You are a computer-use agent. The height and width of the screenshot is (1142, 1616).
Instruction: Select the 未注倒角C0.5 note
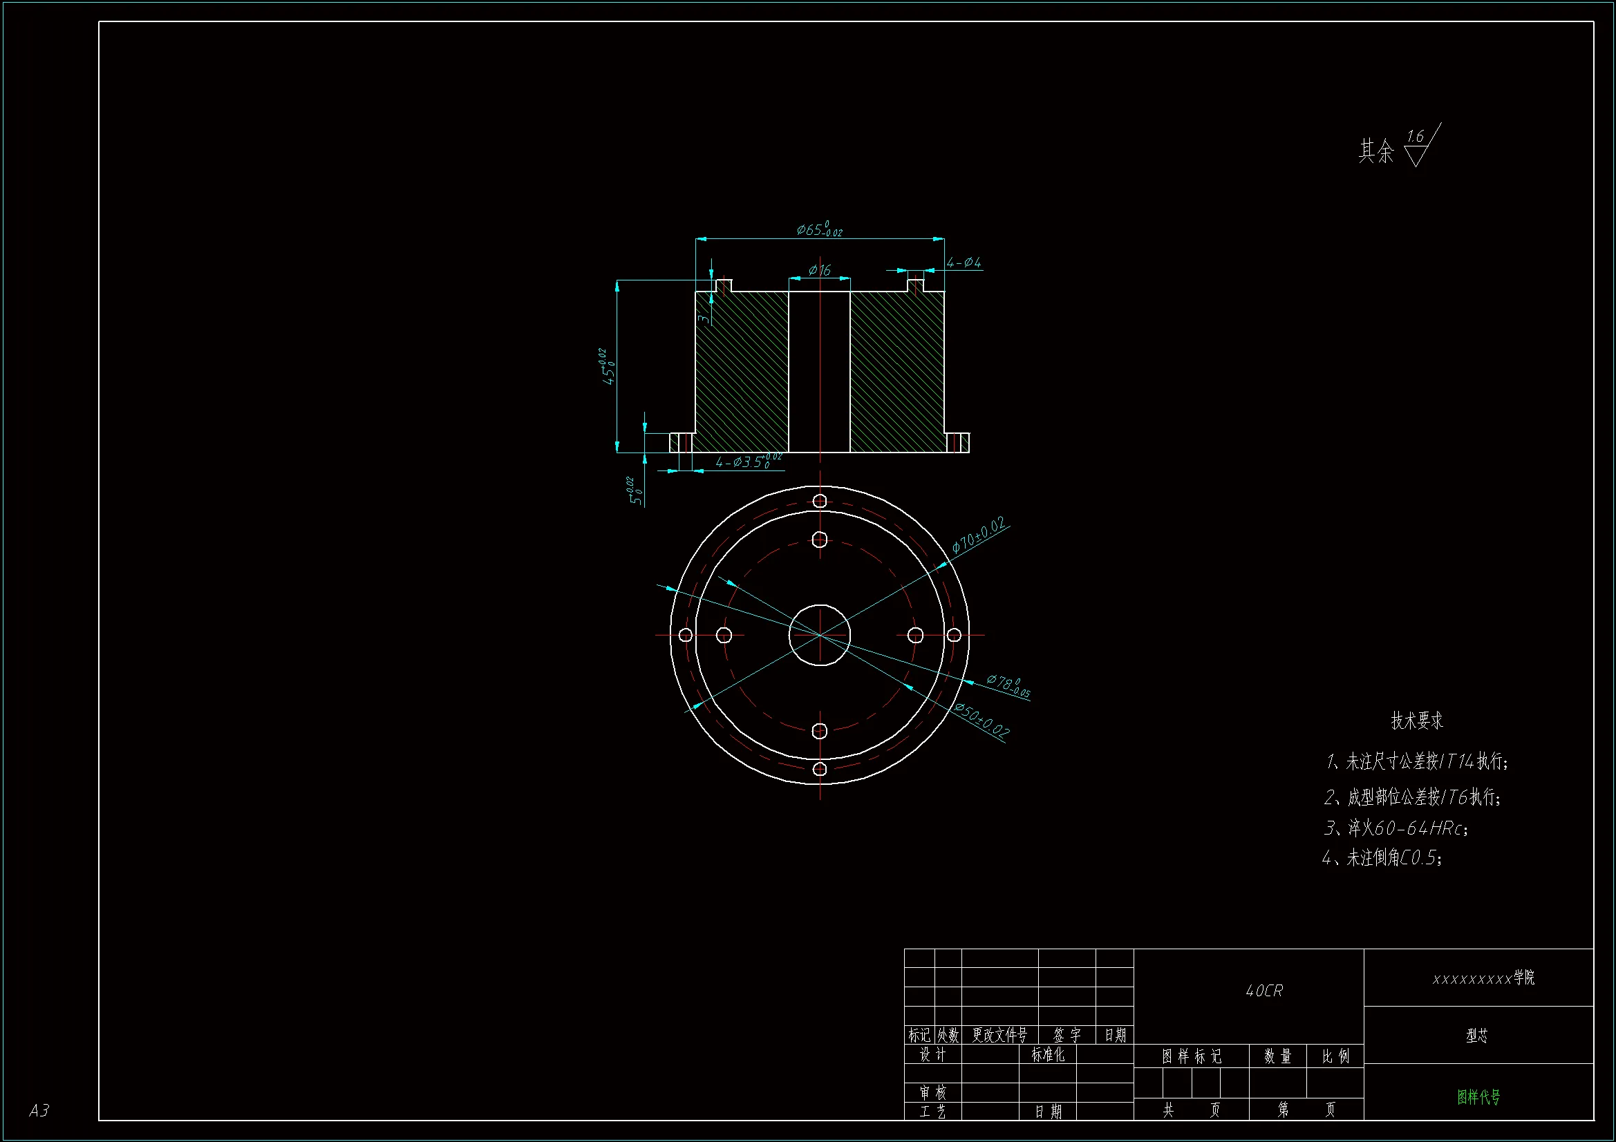tap(1382, 858)
